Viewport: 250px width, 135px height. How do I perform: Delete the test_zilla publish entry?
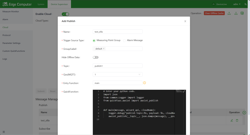237,121
